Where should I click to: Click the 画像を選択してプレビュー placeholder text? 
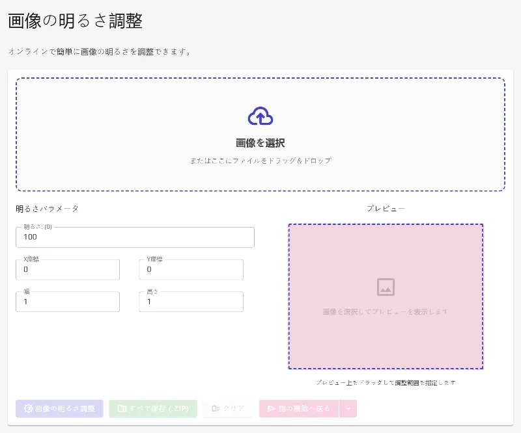tap(386, 311)
